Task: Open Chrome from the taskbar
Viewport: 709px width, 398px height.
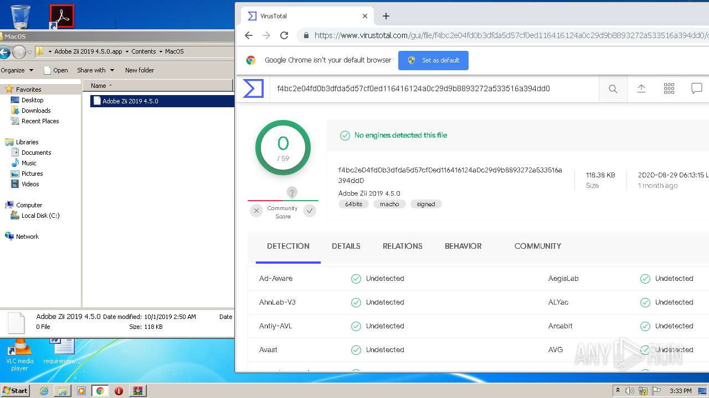Action: tap(100, 391)
